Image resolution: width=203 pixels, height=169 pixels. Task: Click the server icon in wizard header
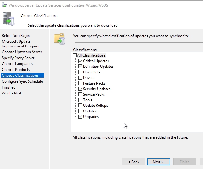click(9, 19)
